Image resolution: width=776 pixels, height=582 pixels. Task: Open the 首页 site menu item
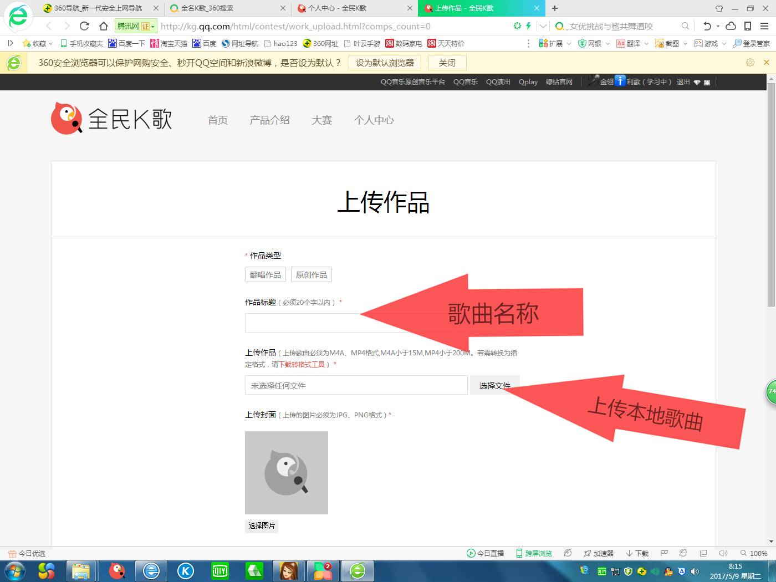point(218,120)
